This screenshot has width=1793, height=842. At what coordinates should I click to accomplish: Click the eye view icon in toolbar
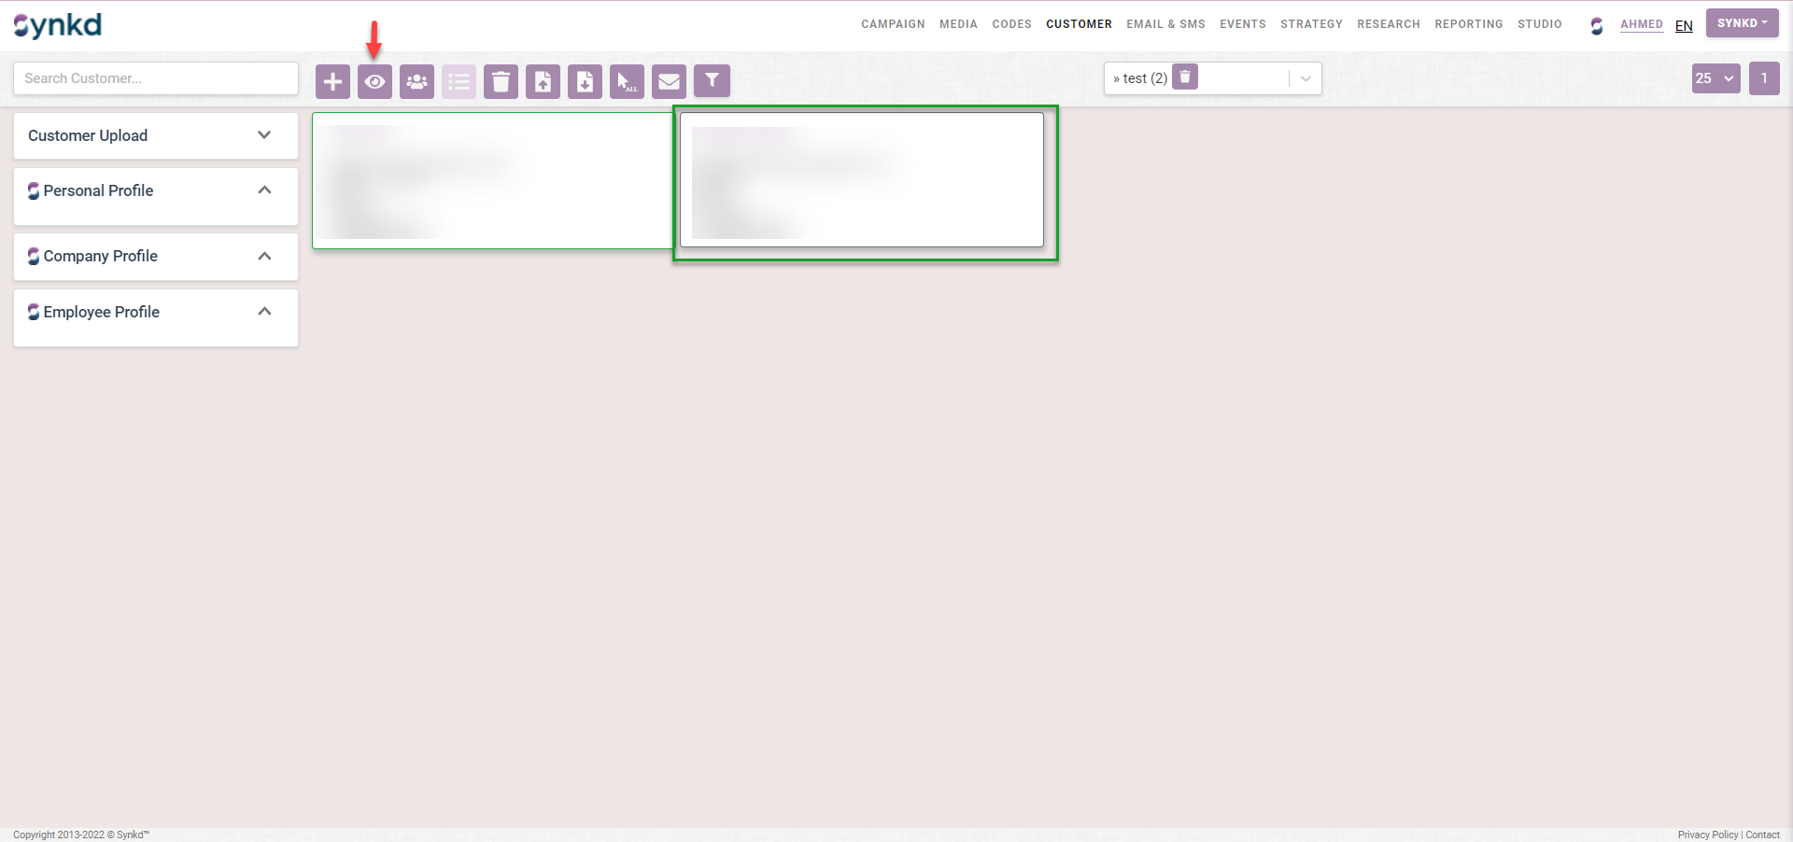click(374, 81)
